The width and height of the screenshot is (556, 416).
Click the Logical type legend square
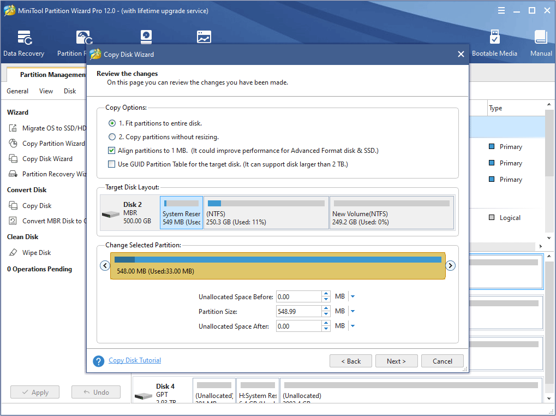pyautogui.click(x=492, y=217)
